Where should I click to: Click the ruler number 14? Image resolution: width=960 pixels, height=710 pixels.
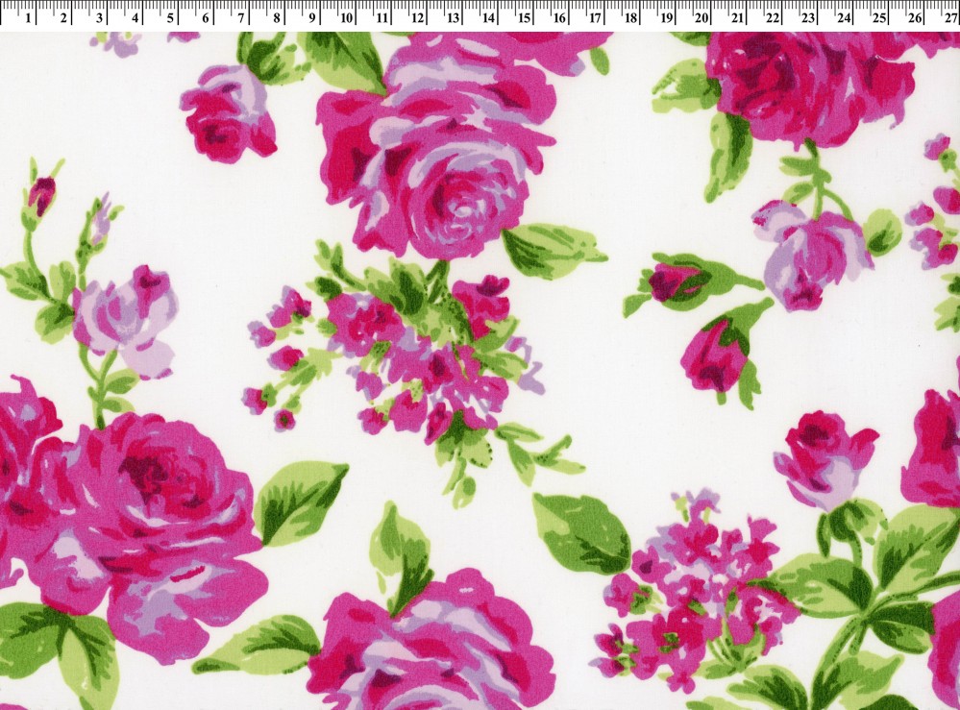[488, 17]
